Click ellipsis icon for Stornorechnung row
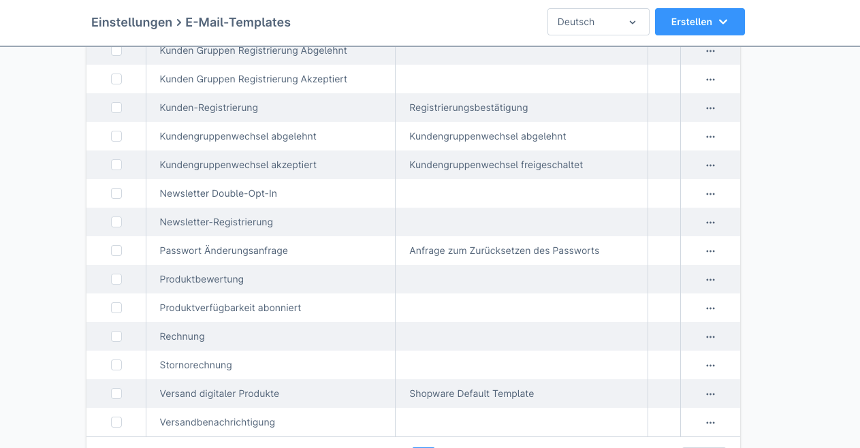This screenshot has height=448, width=860. [710, 365]
